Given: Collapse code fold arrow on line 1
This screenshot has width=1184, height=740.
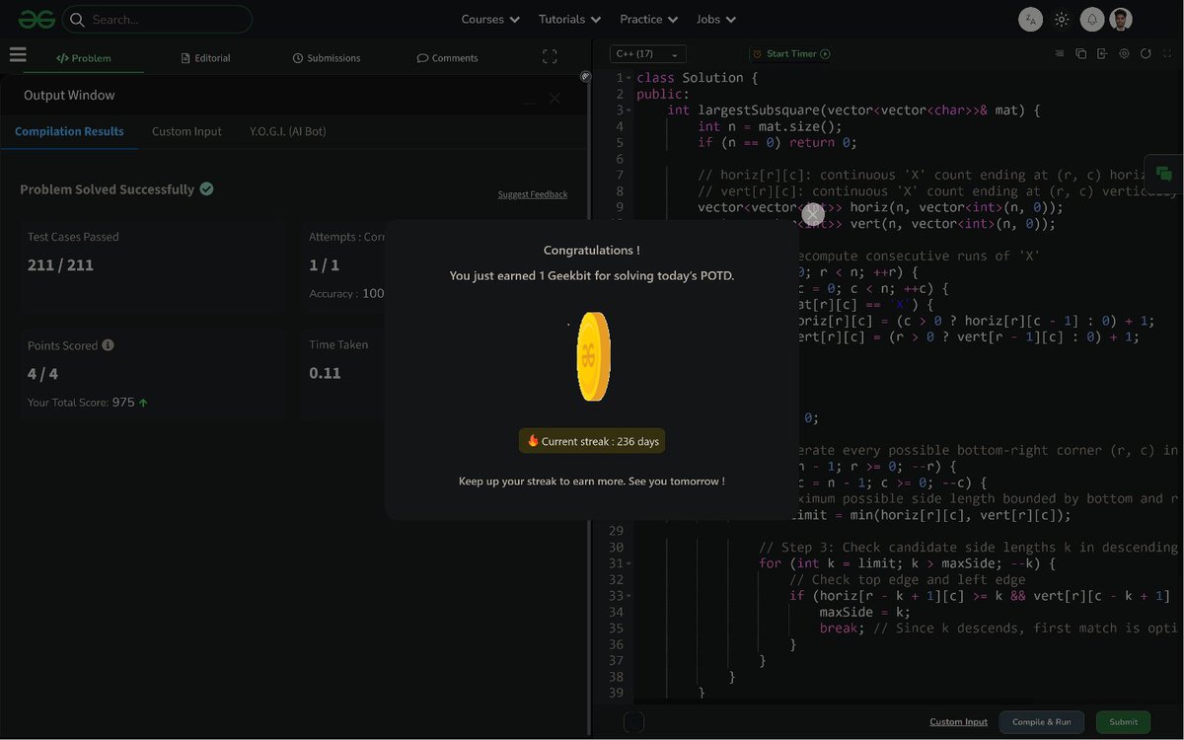Looking at the screenshot, I should click(x=629, y=78).
